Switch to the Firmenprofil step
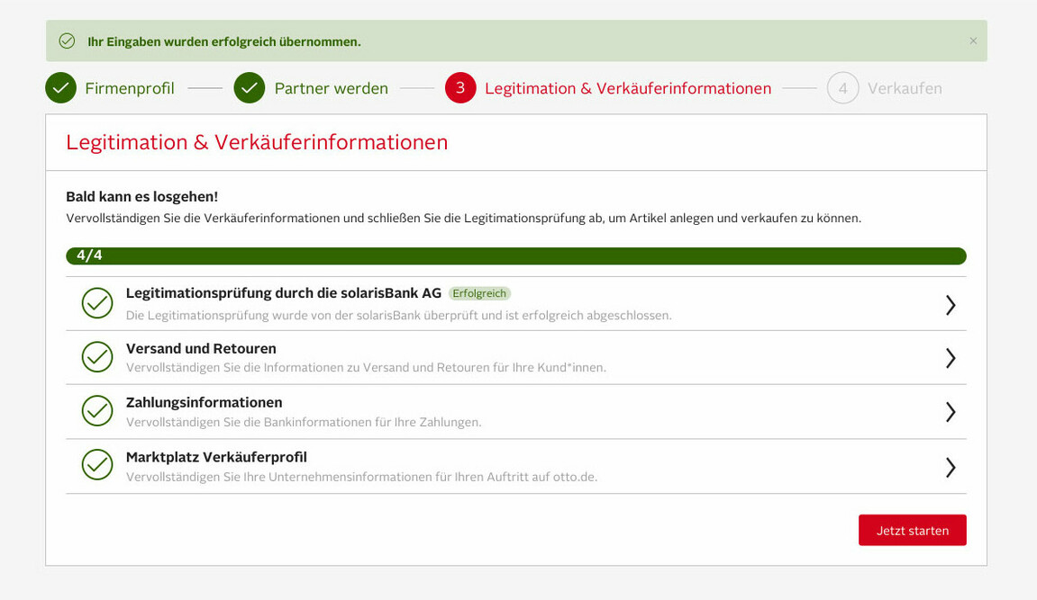The width and height of the screenshot is (1037, 600). pos(131,88)
